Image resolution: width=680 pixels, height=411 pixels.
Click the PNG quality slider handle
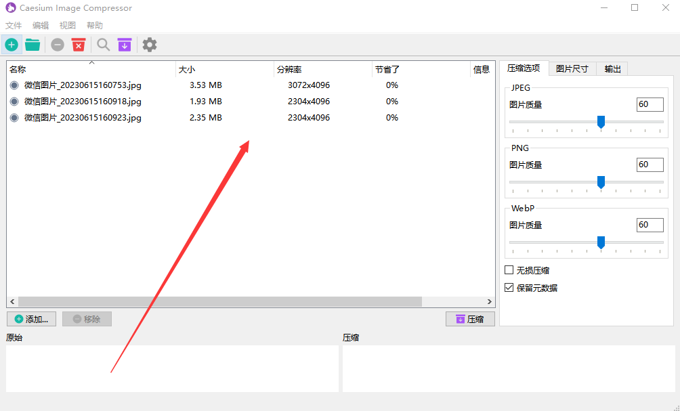point(601,183)
